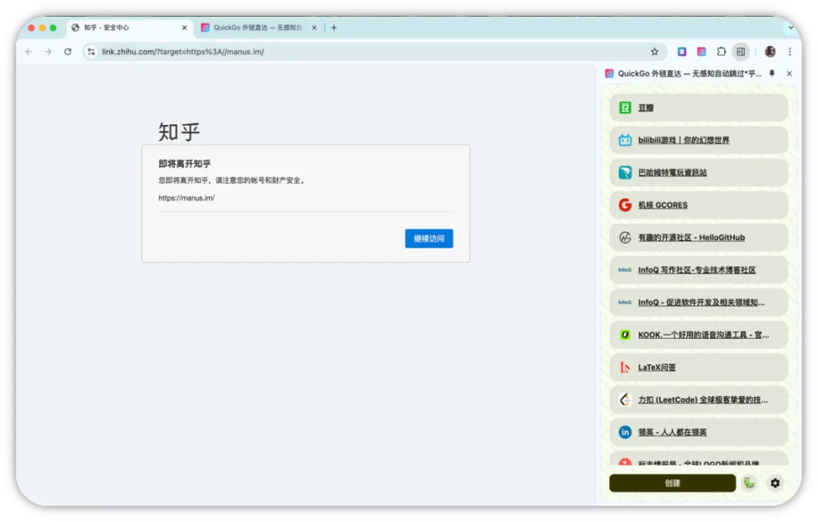Viewport: 818px width, 522px height.
Task: Open bilibili游戏 | 你的幻想世界 link
Action: click(683, 140)
